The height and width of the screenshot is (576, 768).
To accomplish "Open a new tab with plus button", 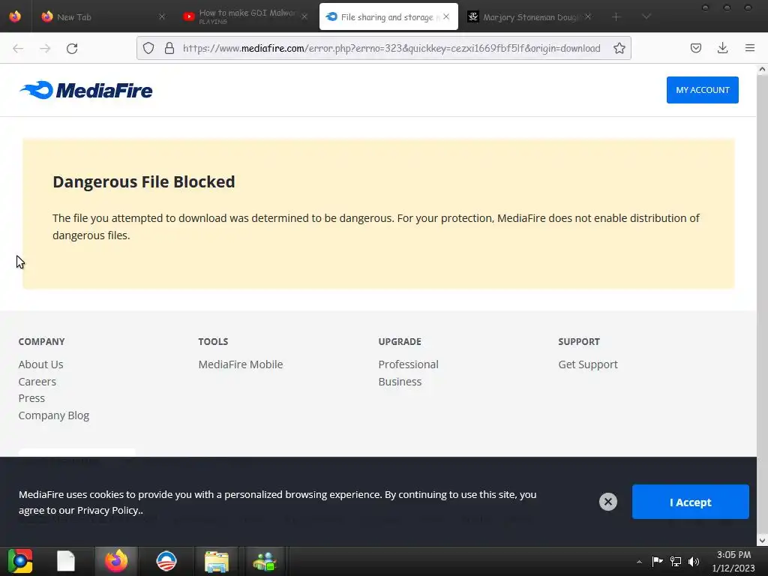I will point(616,17).
